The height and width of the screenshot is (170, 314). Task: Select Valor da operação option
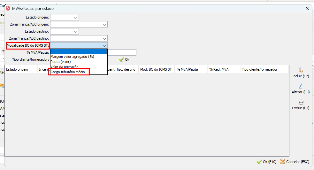pyautogui.click(x=79, y=67)
